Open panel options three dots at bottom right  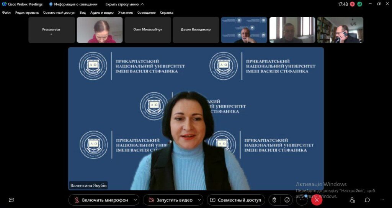tap(382, 200)
